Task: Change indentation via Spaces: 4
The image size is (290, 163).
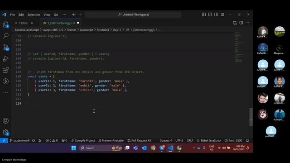Action: tap(166, 141)
